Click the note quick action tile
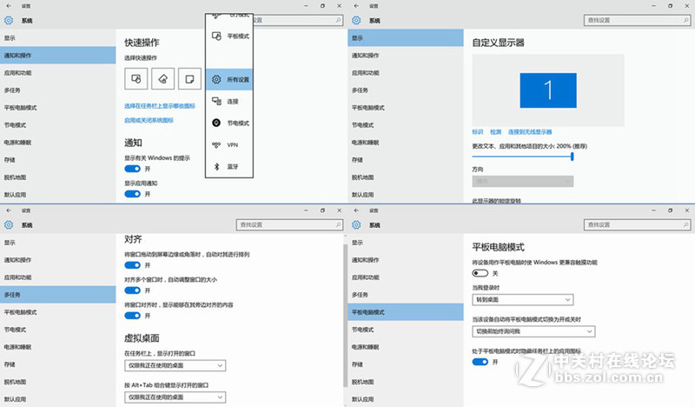The width and height of the screenshot is (695, 407). 189,79
